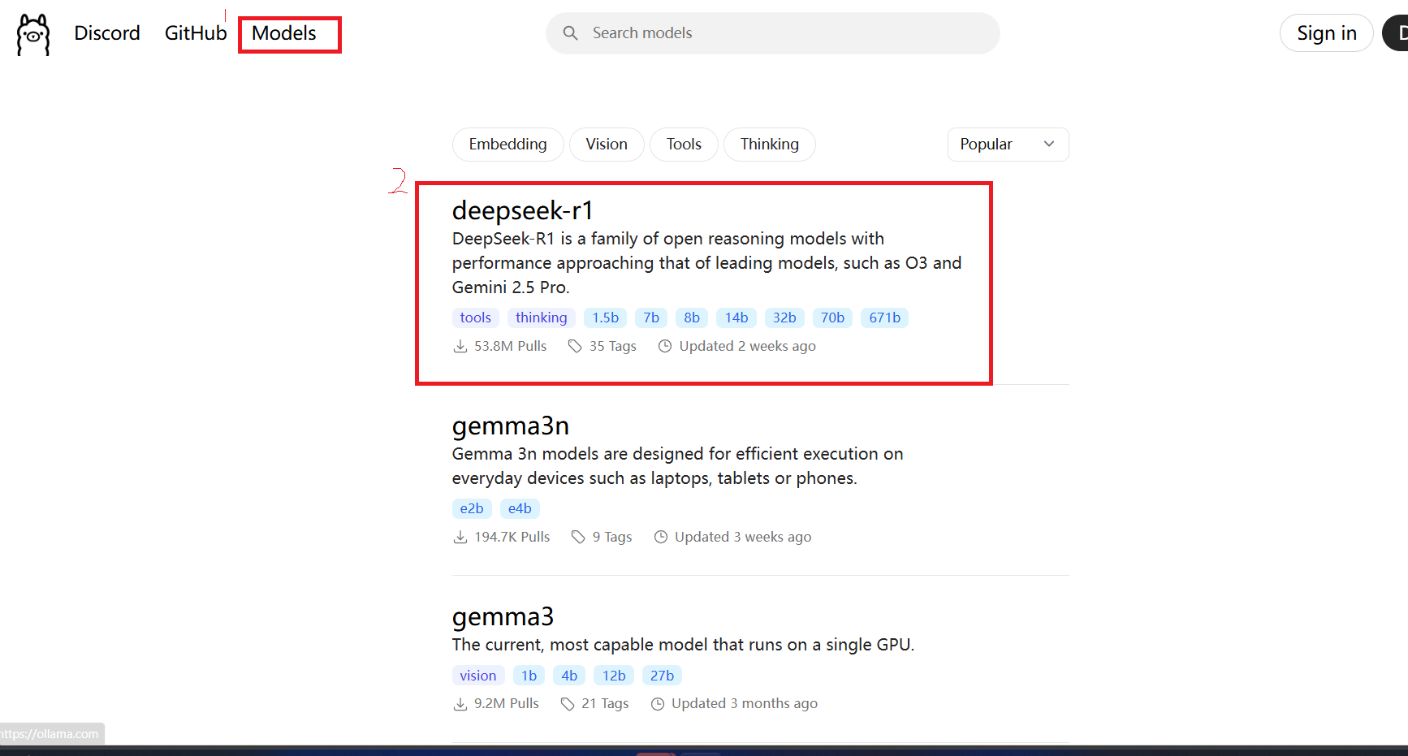Open the GitHub link
The height and width of the screenshot is (756, 1408).
196,33
